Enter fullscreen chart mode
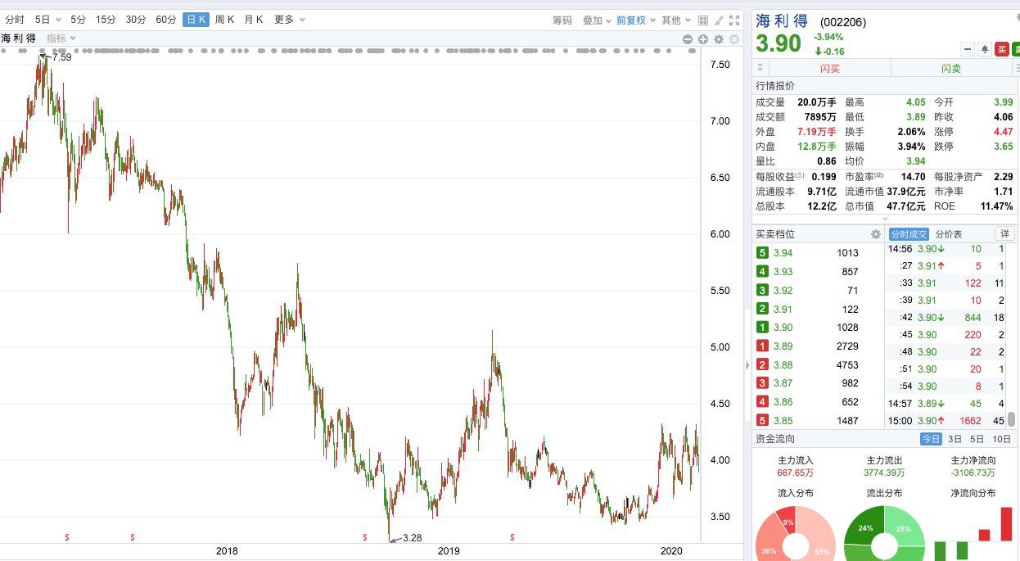This screenshot has width=1020, height=561. coord(734,20)
